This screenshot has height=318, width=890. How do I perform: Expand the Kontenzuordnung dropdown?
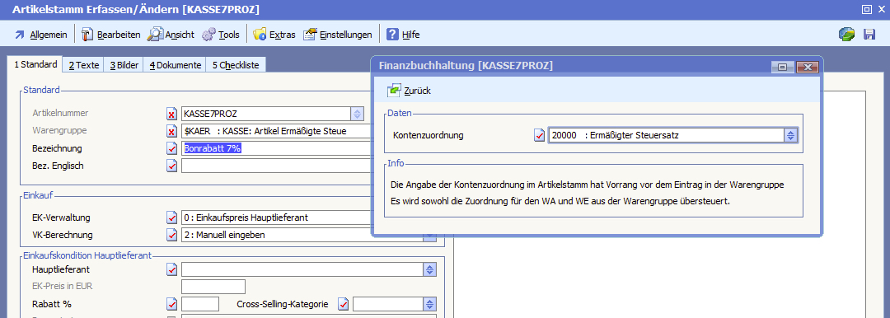click(791, 135)
